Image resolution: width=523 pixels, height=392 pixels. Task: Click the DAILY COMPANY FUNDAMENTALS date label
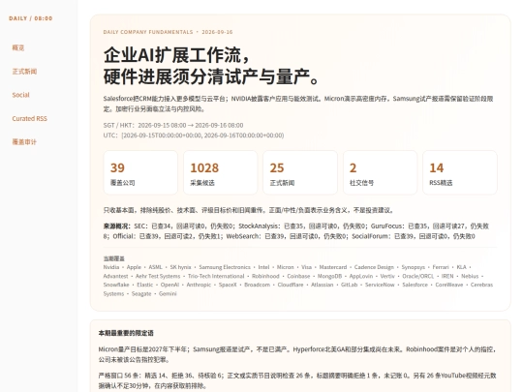169,32
